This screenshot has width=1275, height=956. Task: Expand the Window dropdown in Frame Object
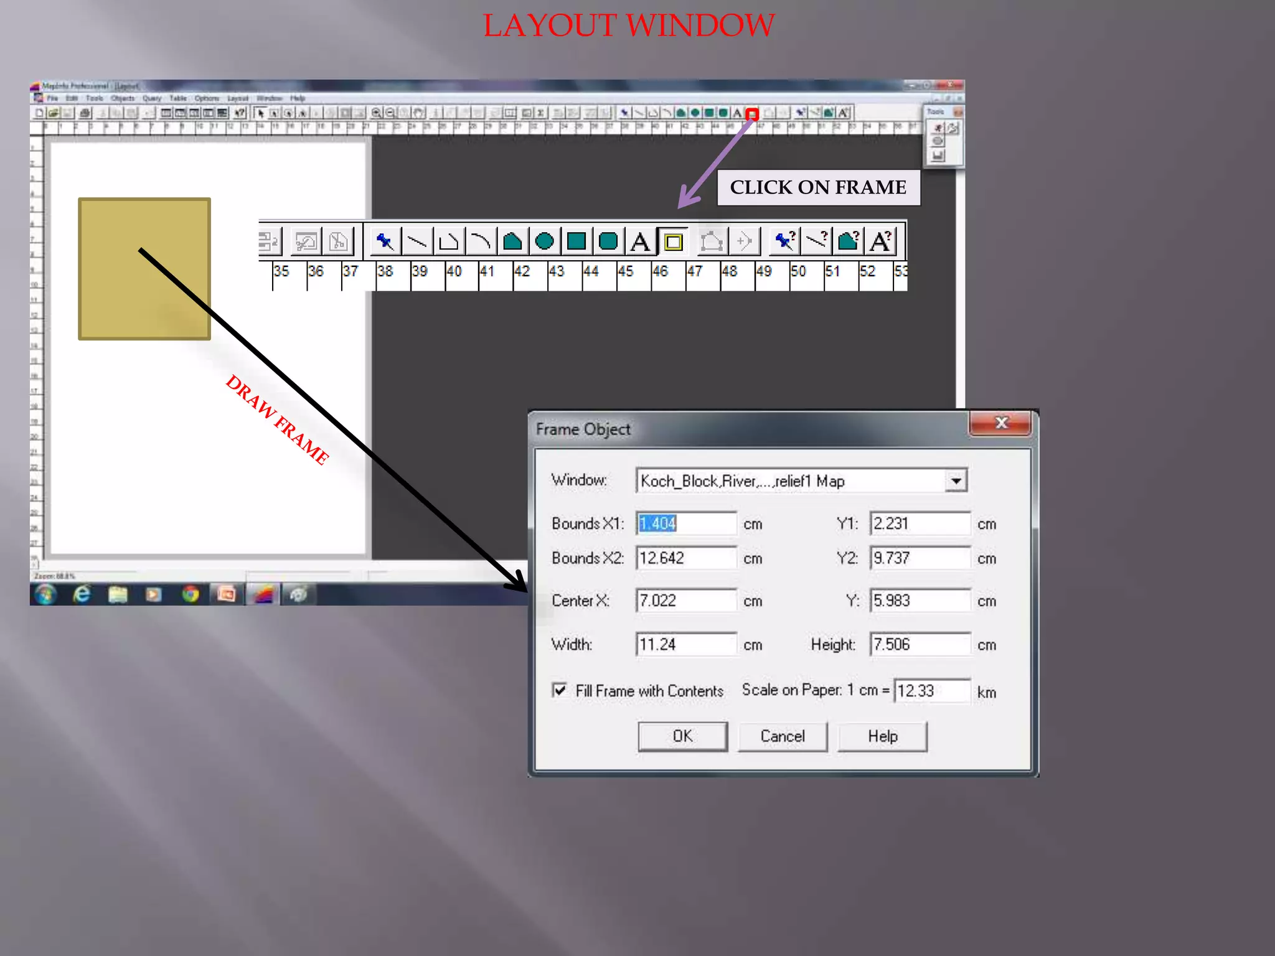[956, 480]
